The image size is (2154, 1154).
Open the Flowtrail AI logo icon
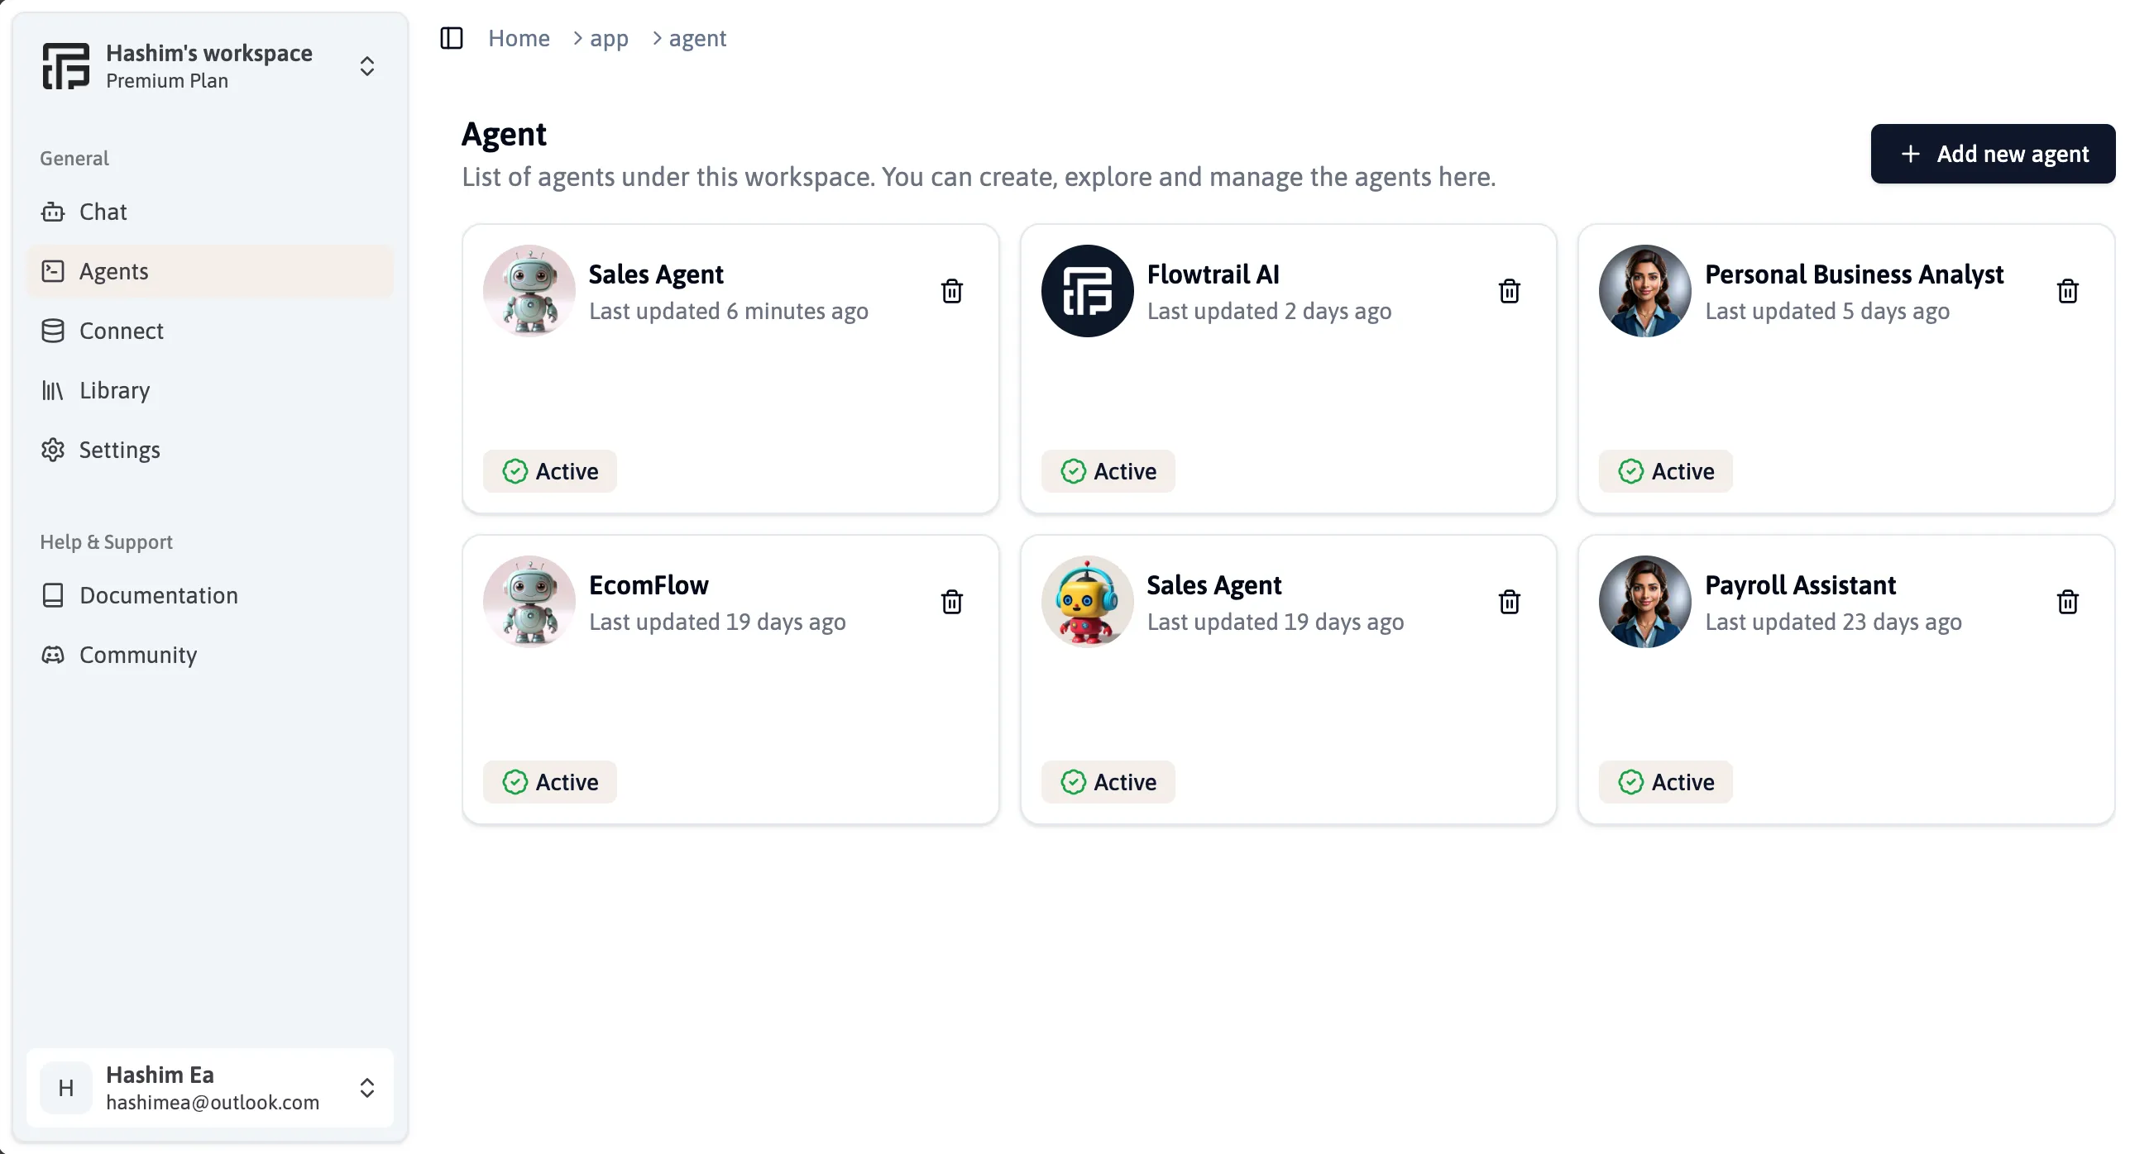[x=1087, y=290]
